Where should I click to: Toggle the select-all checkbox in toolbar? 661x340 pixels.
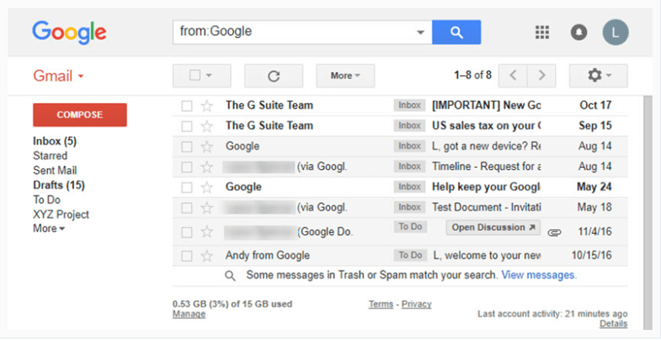[195, 75]
